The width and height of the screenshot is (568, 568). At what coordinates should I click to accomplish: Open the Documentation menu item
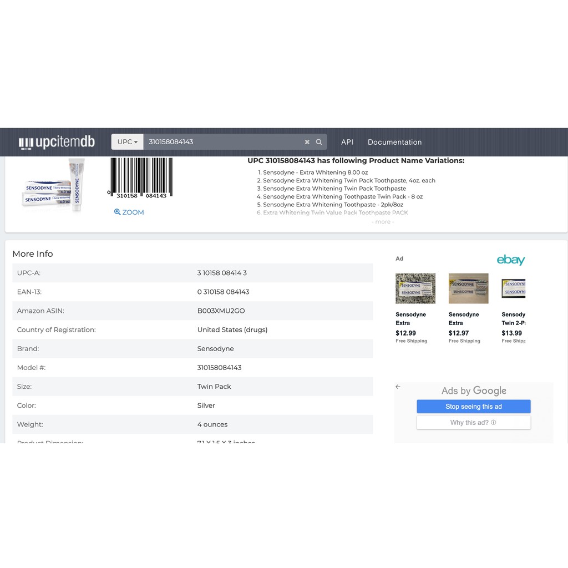click(394, 142)
